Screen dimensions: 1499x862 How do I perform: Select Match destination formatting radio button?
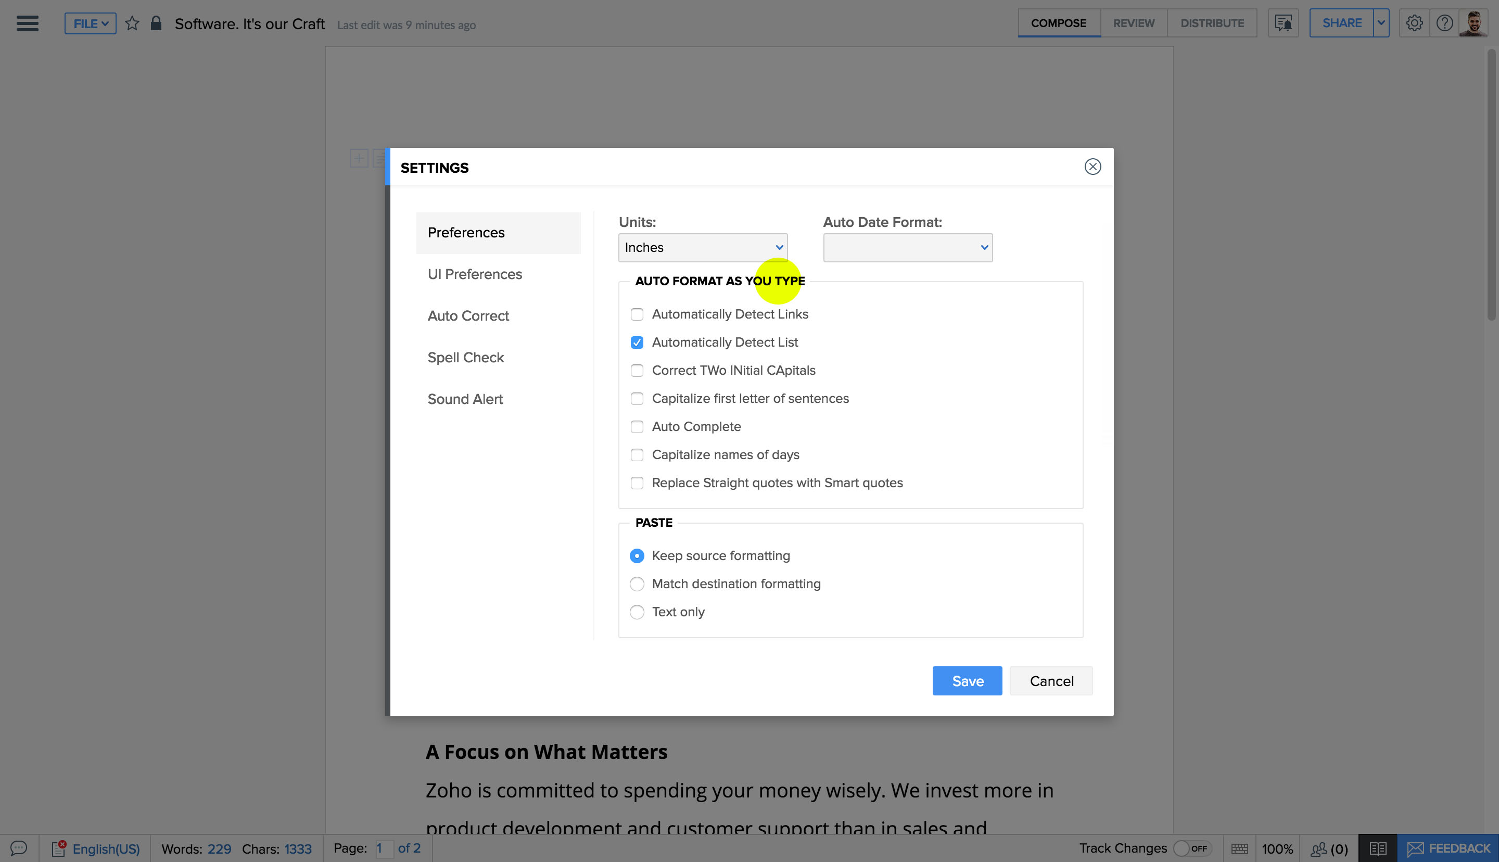coord(636,584)
